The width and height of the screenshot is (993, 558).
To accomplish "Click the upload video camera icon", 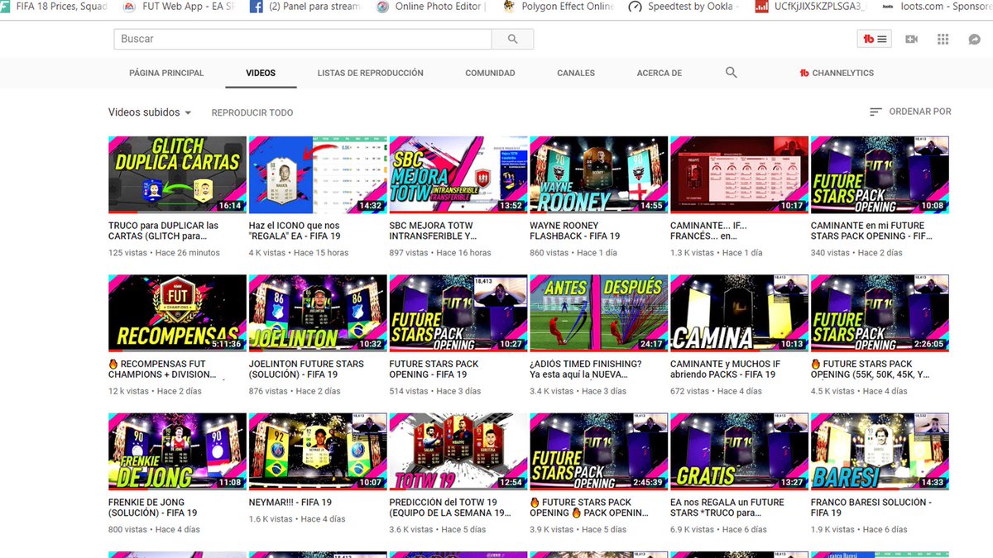I will point(912,39).
